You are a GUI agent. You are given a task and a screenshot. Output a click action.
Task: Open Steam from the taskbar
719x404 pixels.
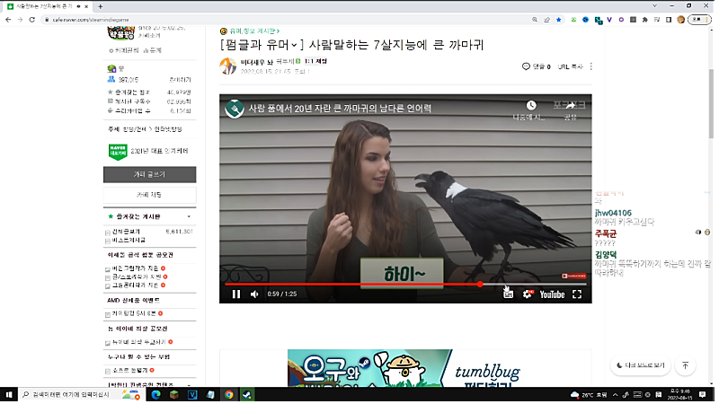tap(246, 395)
